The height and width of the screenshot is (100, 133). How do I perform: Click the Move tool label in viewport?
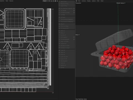[78, 35]
